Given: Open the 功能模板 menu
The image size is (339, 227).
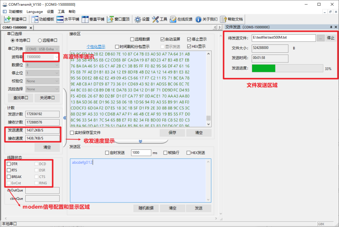Looking at the screenshot, I should tap(16, 11).
